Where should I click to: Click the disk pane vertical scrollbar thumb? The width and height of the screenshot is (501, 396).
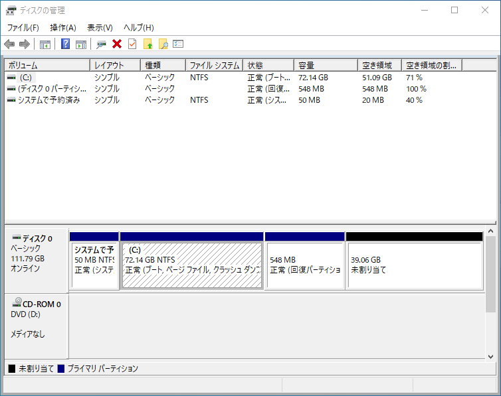491,274
